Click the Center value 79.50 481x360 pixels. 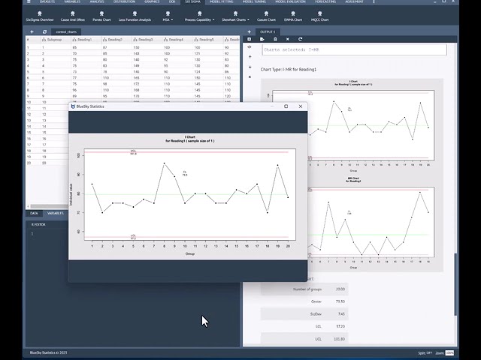click(340, 301)
